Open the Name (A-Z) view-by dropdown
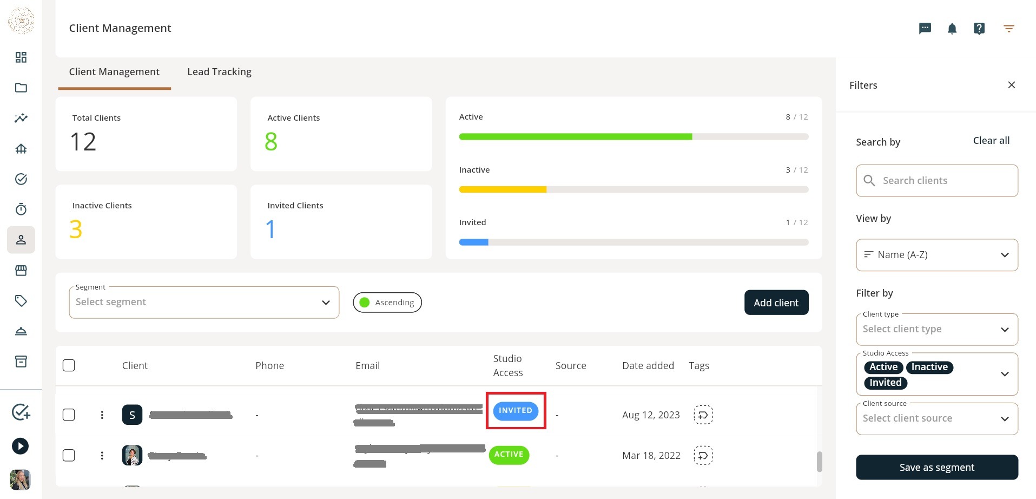 click(x=937, y=255)
